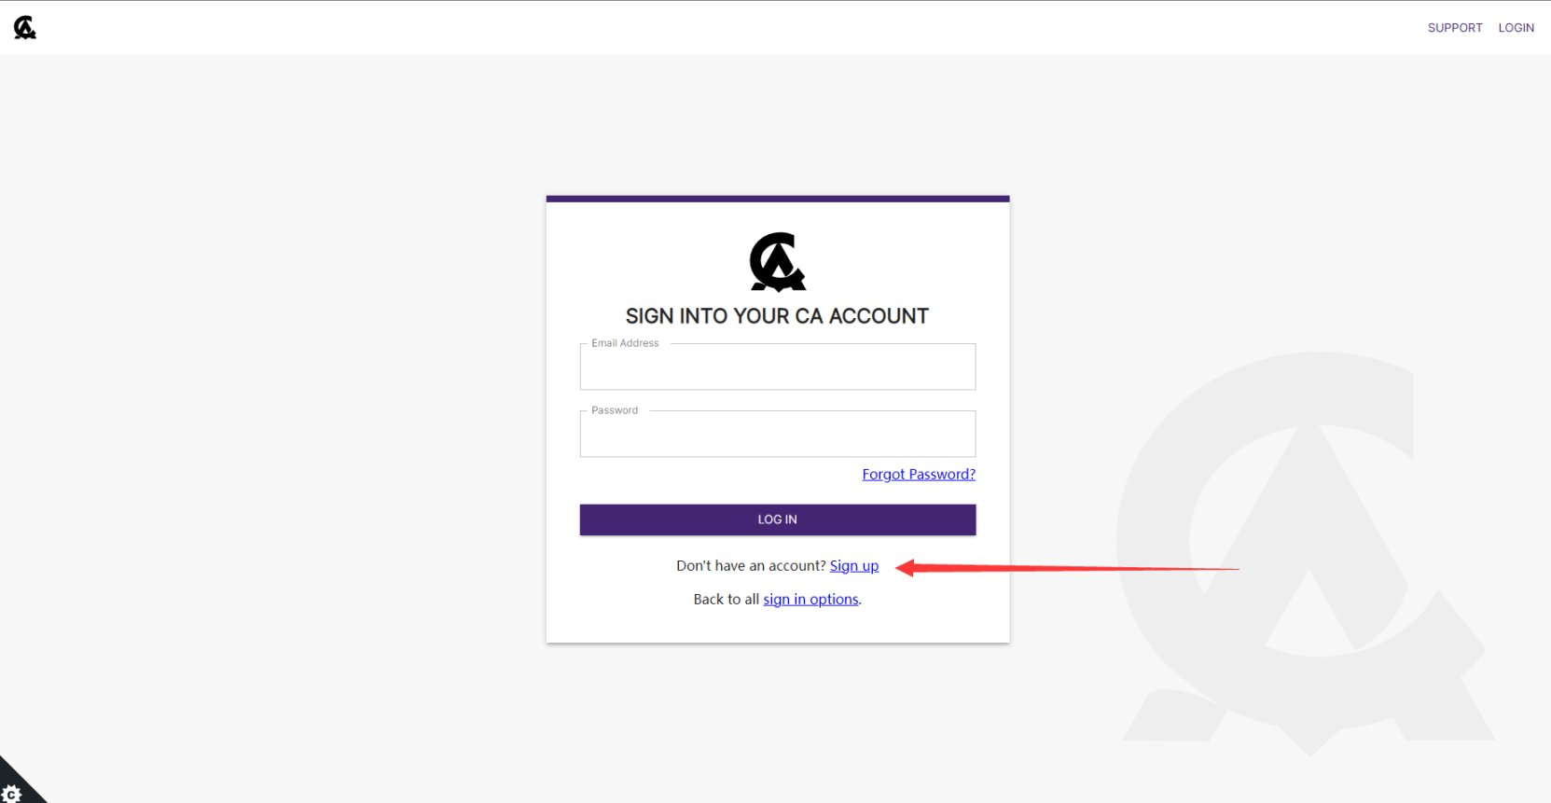Click the "Don't have an account?" text
This screenshot has width=1551, height=803.
click(751, 565)
